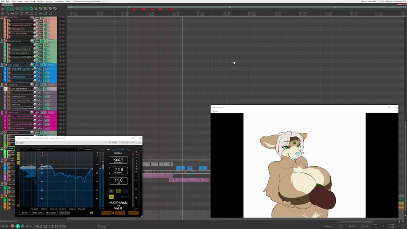Arm record on the Stretching Ass track

(x=6, y=41)
